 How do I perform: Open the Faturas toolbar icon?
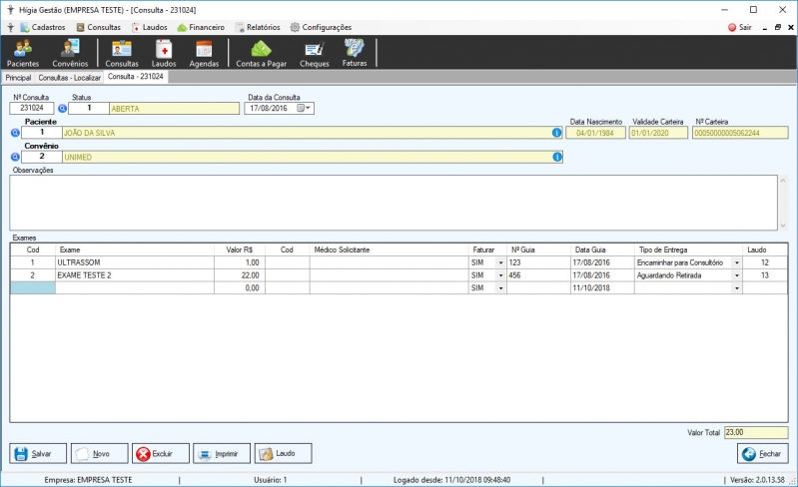coord(355,53)
